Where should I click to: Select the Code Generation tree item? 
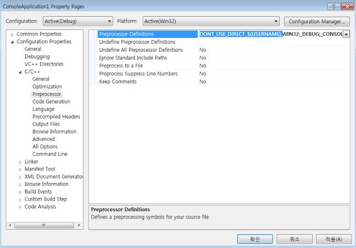pos(51,102)
